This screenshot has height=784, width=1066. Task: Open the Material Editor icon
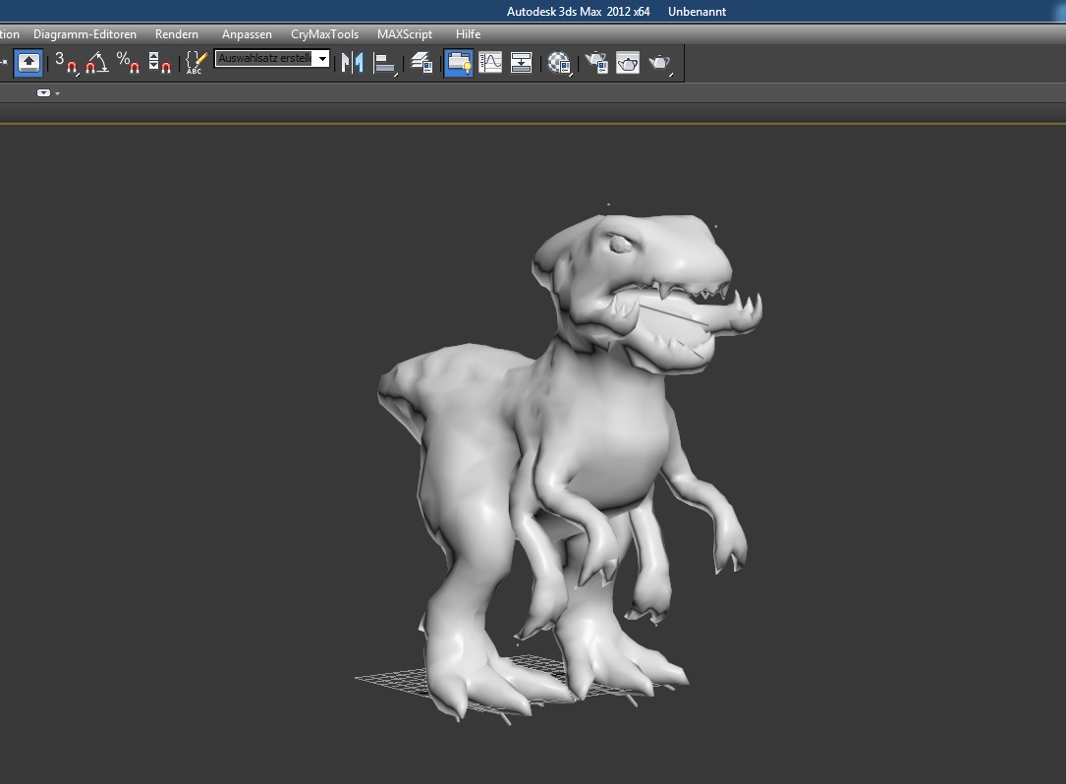(560, 63)
